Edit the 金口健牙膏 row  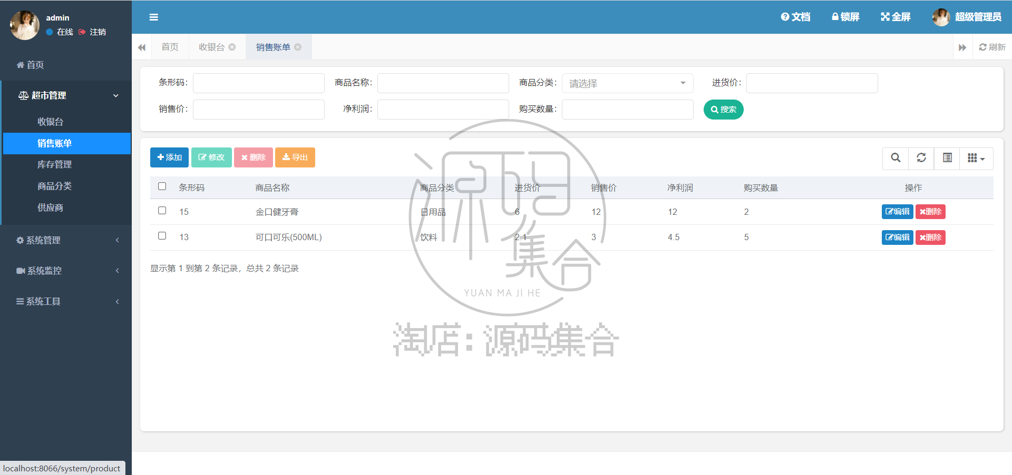click(x=898, y=212)
